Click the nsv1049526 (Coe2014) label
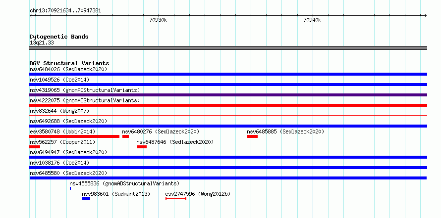The width and height of the screenshot is (441, 218). point(59,80)
